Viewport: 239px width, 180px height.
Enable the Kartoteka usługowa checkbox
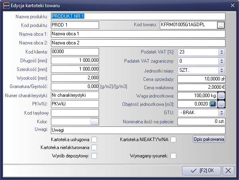[94, 140]
